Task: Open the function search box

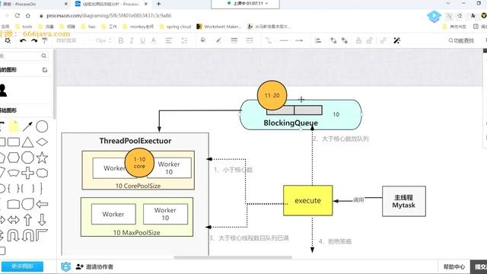Action: click(461, 40)
